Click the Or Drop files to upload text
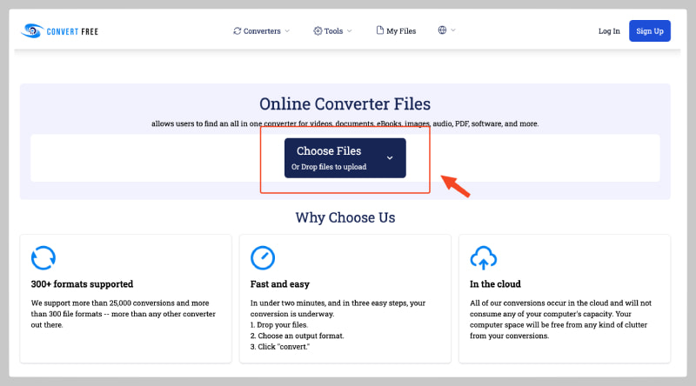The height and width of the screenshot is (386, 696). (x=329, y=167)
